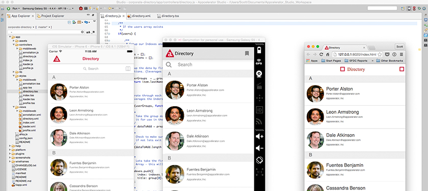Select the directory.js editor tab
This screenshot has height=191, width=428.
[113, 16]
